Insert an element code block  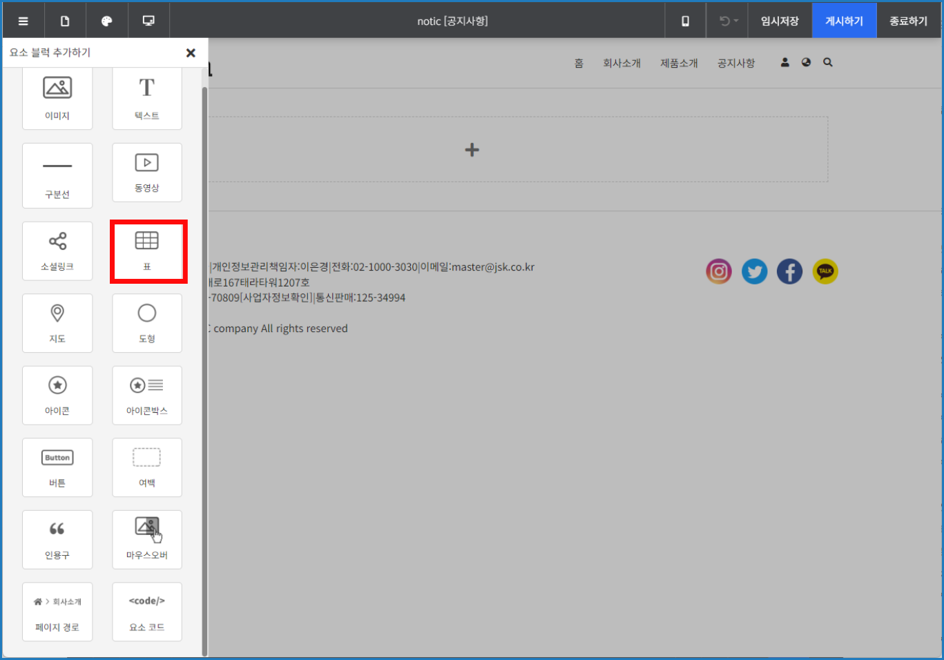(x=146, y=612)
